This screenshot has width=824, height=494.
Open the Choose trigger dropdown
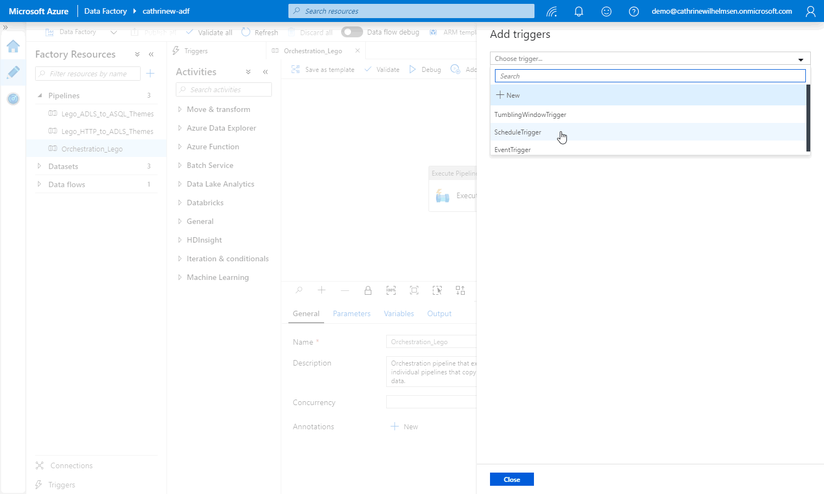pos(650,59)
